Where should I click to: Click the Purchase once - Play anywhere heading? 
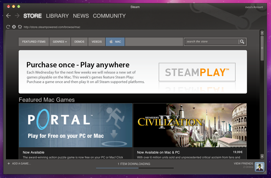(78, 65)
